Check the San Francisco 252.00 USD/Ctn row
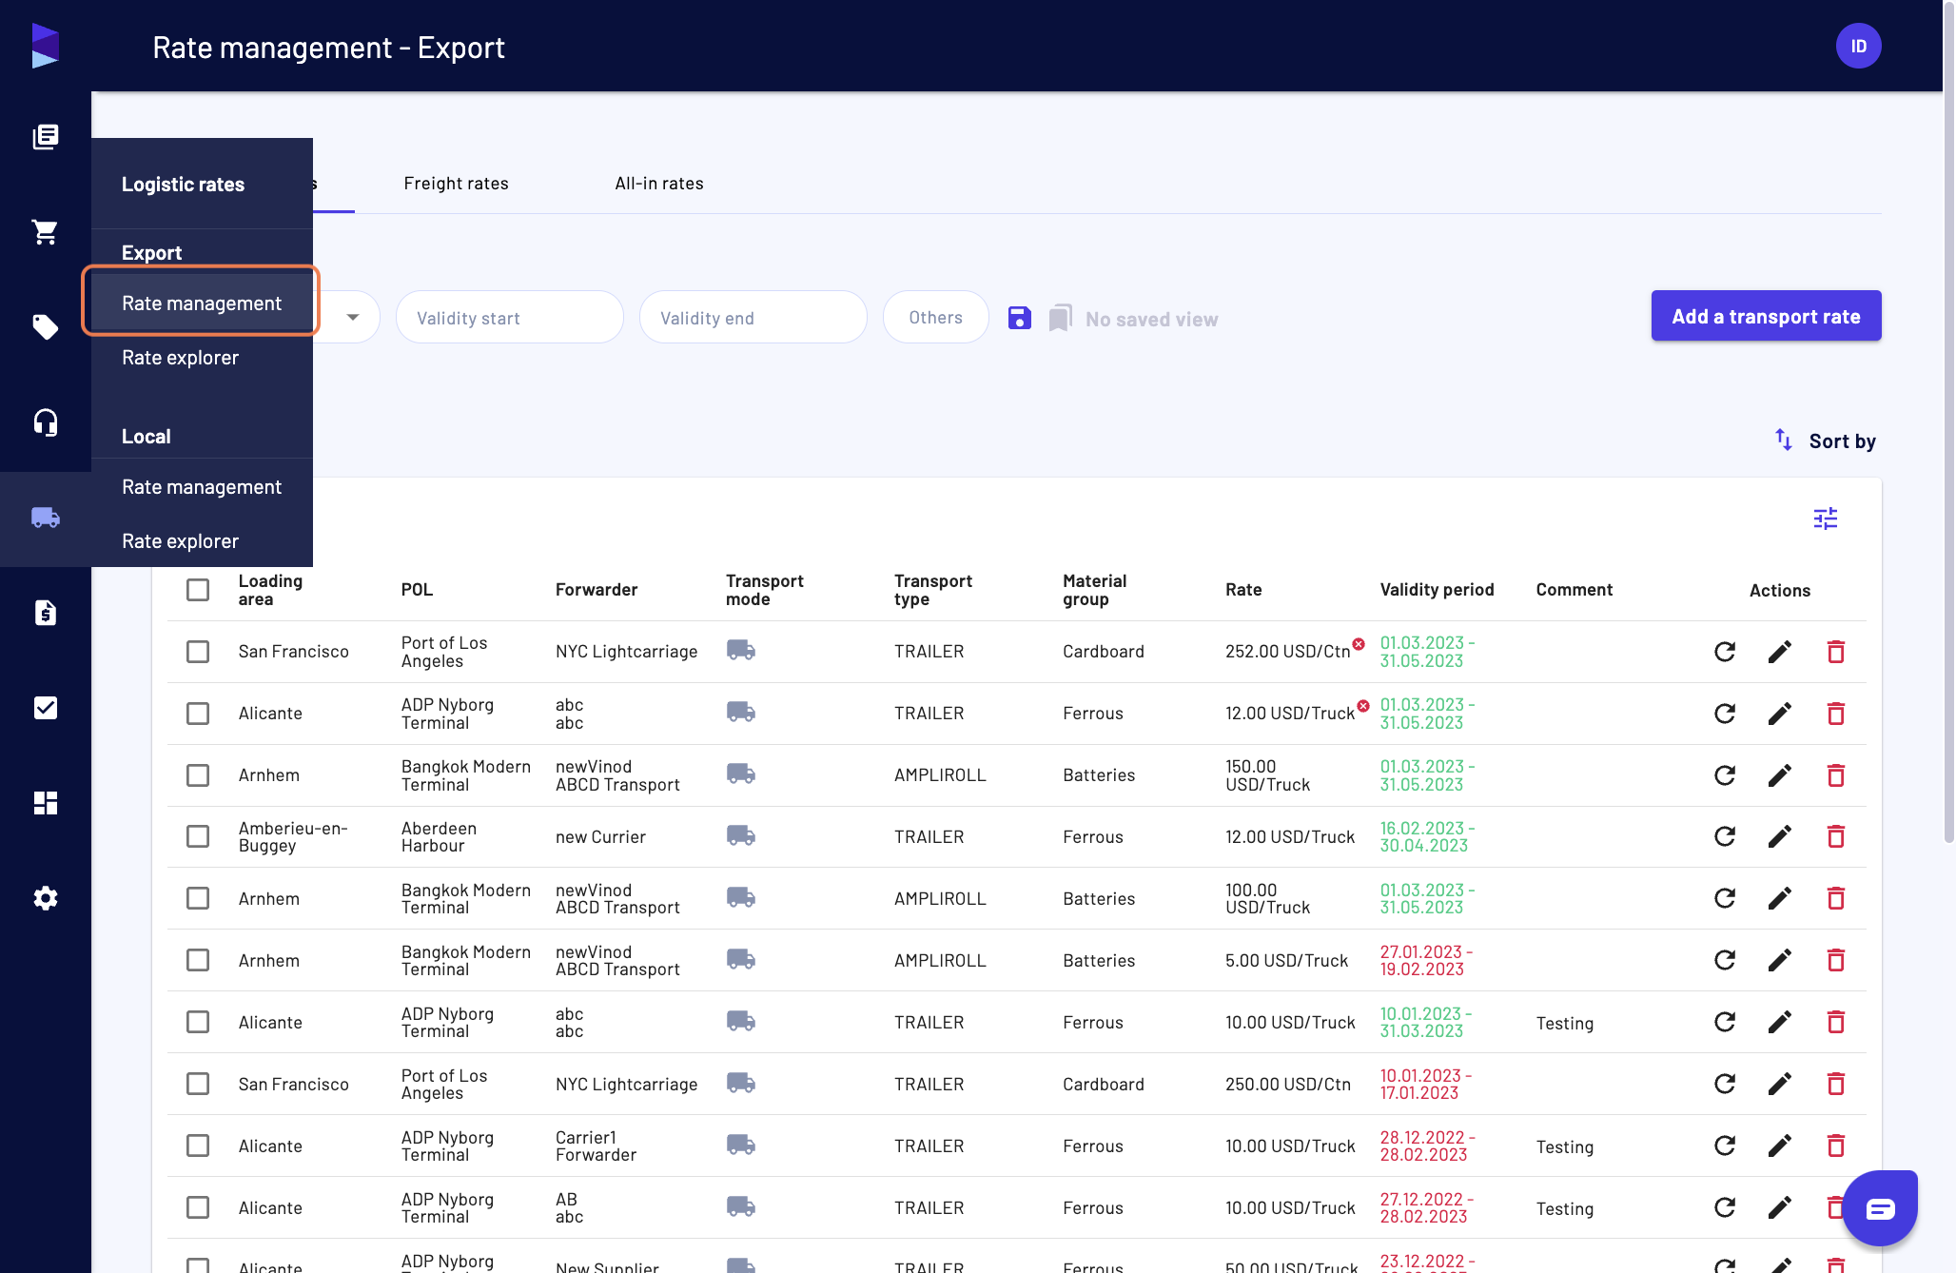 (198, 652)
